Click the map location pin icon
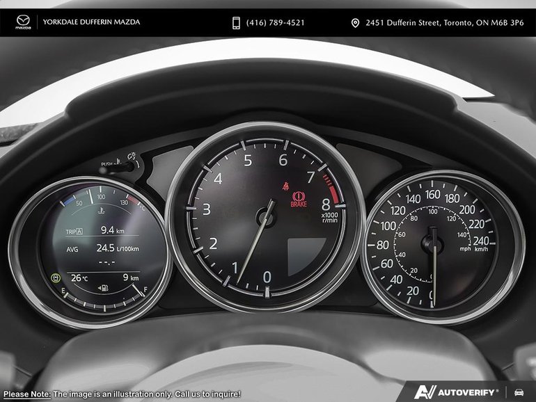The height and width of the screenshot is (402, 536). 355,23
